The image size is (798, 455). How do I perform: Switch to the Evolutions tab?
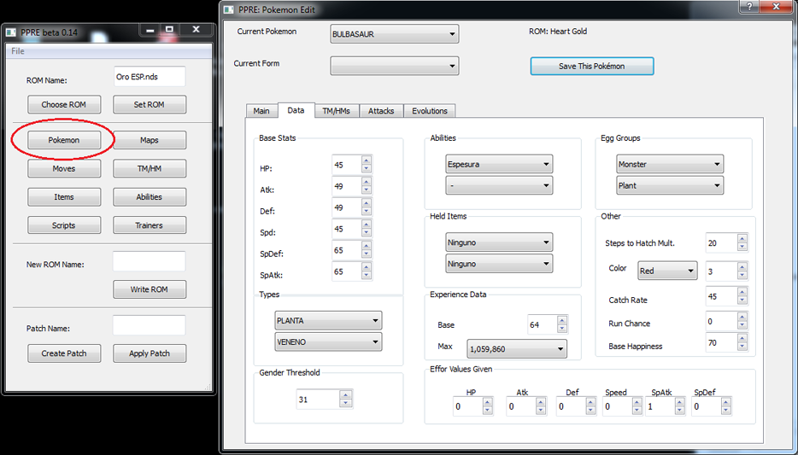tap(429, 111)
